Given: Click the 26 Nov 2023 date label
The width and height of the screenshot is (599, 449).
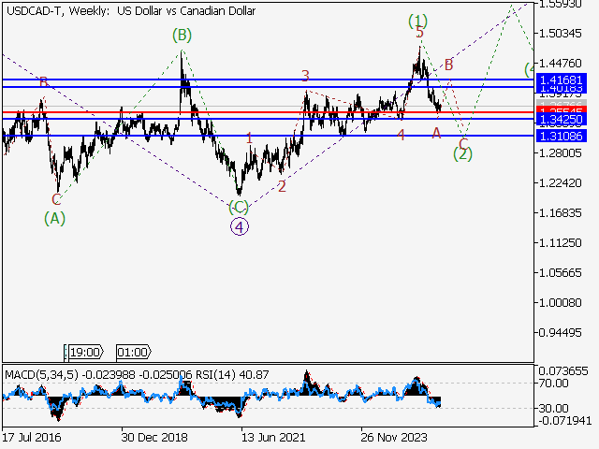Looking at the screenshot, I should point(395,437).
